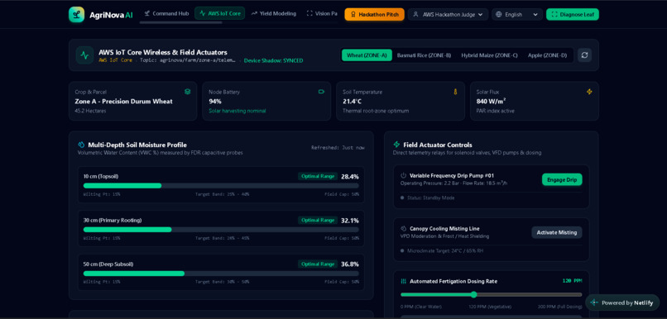Image resolution: width=667 pixels, height=319 pixels.
Task: Click the 0 PPM (Clear Water) label
Action: [x=421, y=307]
